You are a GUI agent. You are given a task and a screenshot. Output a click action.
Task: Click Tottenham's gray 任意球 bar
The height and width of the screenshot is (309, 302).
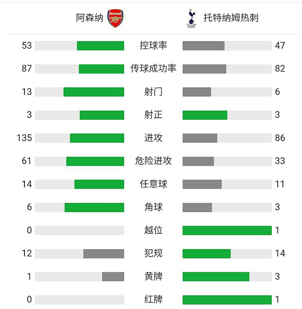(202, 184)
